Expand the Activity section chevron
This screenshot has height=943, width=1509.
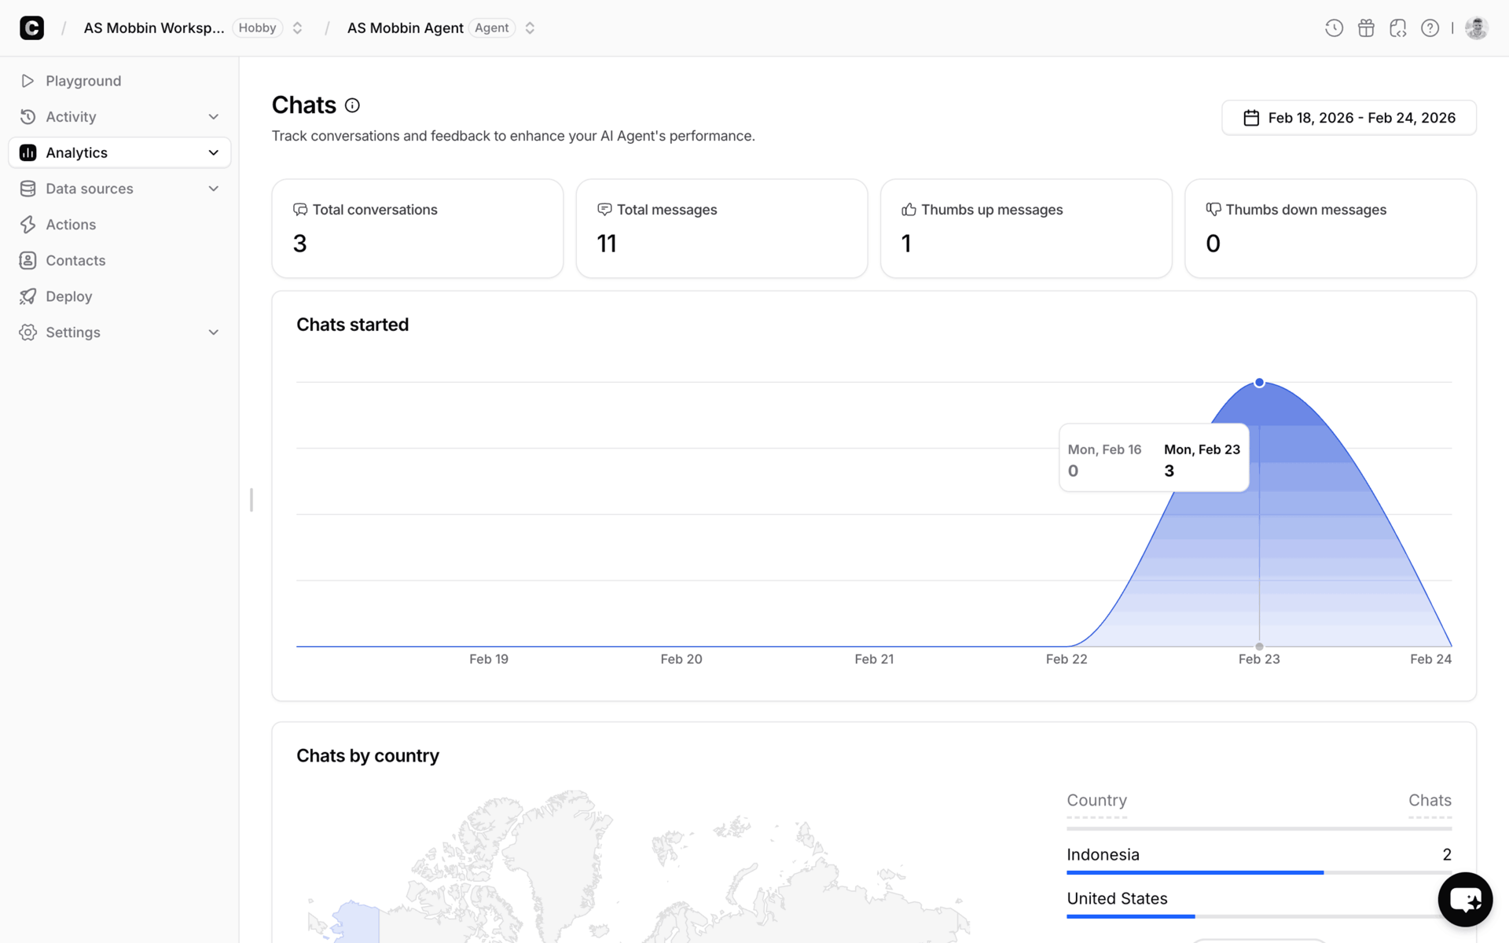point(213,117)
